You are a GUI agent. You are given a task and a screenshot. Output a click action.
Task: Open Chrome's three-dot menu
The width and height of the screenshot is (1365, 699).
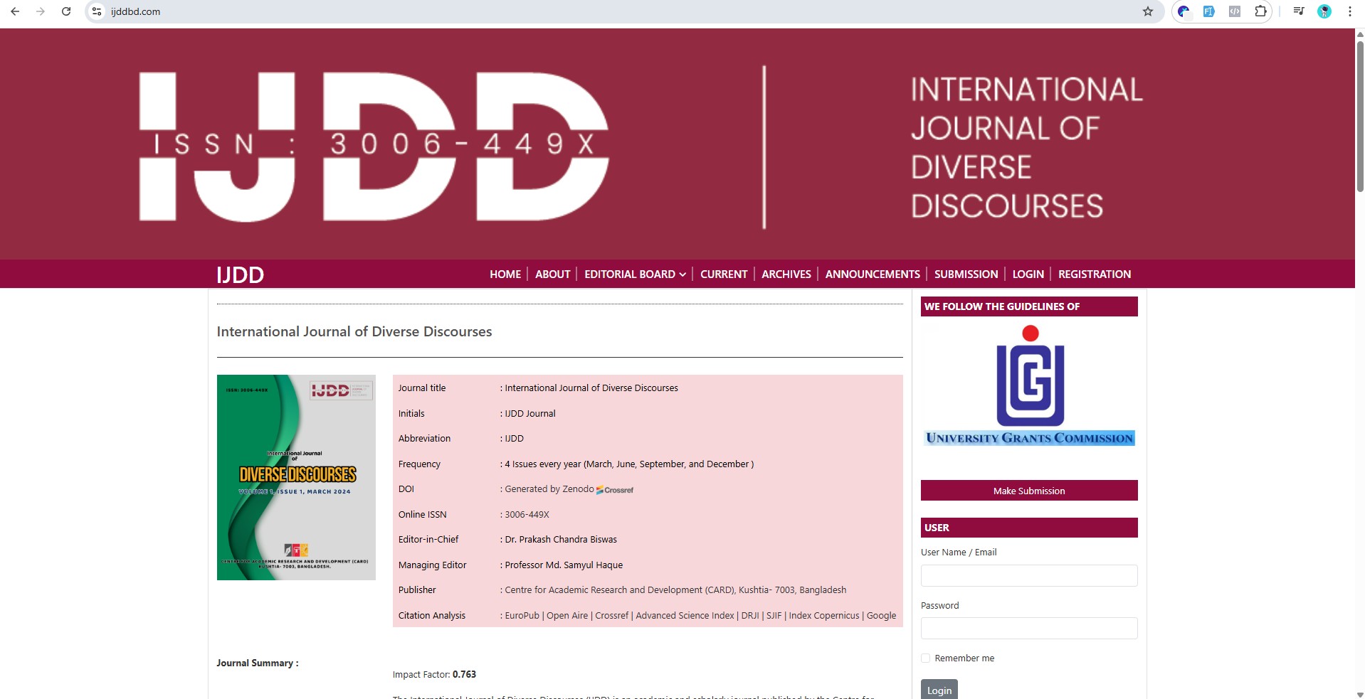[x=1349, y=11]
